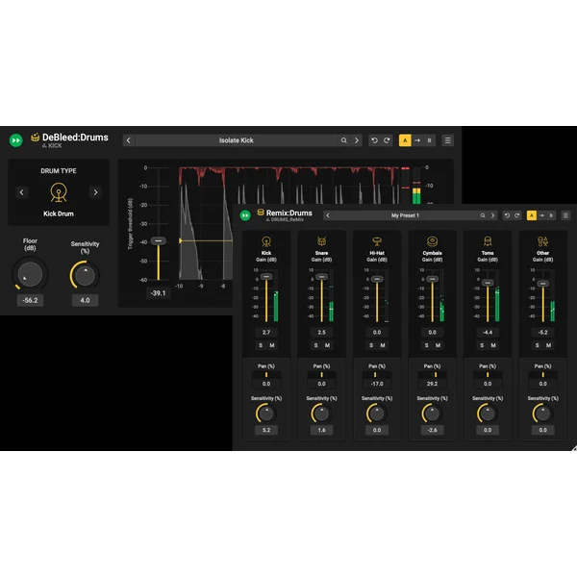Viewport: 577px width, 577px height.
Task: Click the green bypass button in DeBleed:Drums
Action: coord(15,140)
